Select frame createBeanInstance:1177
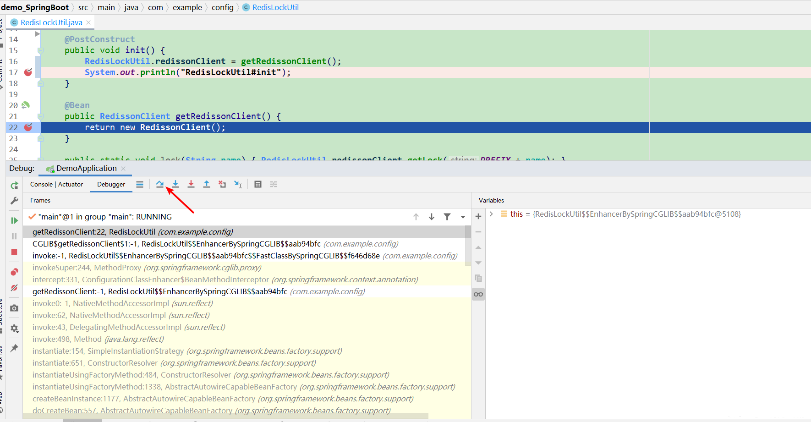Image resolution: width=811 pixels, height=422 pixels. tap(247, 399)
